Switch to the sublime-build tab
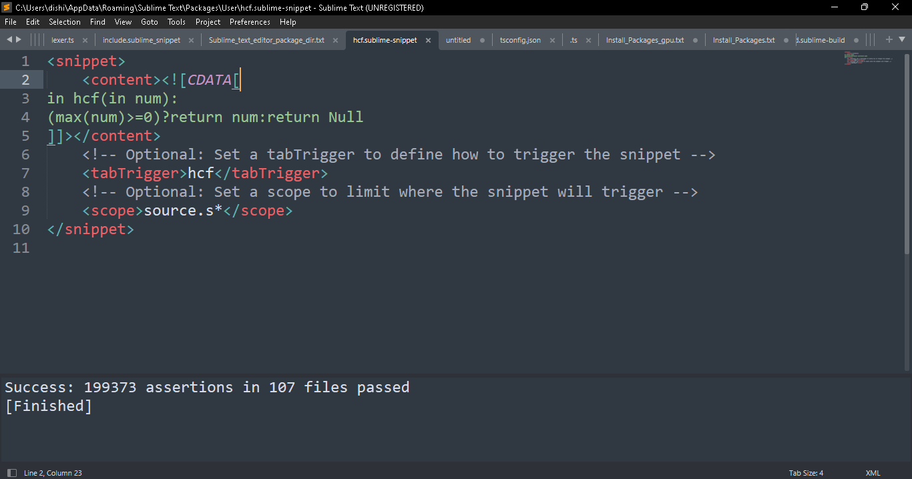This screenshot has width=912, height=479. click(x=822, y=40)
